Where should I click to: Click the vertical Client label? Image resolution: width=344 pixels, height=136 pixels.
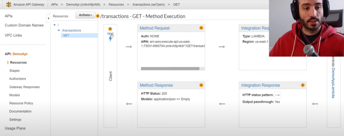(x=111, y=76)
